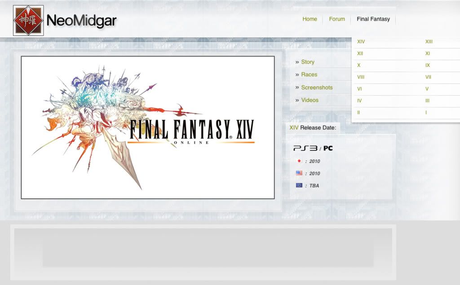Click the TBA release date text
Screen dimensions: 460x285
click(x=314, y=186)
